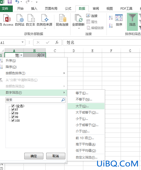This screenshot has height=170, width=141.
Task: Sort descending with Z-A ribbon icon
Action: [111, 26]
